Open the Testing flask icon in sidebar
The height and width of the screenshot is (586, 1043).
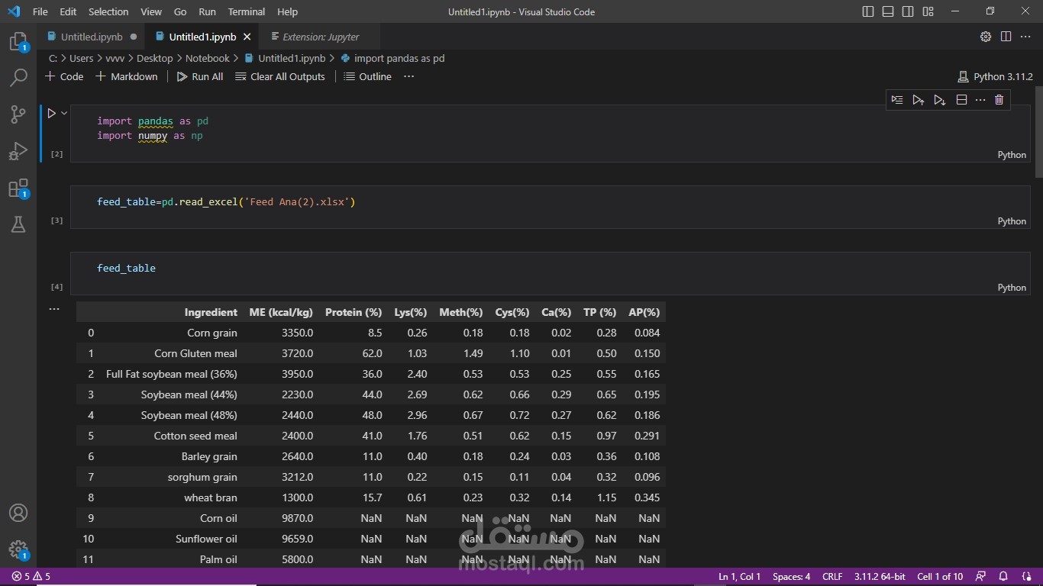tap(18, 224)
